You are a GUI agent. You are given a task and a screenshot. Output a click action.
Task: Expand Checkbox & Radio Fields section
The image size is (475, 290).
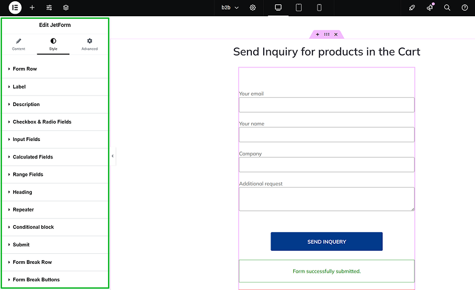pyautogui.click(x=55, y=122)
